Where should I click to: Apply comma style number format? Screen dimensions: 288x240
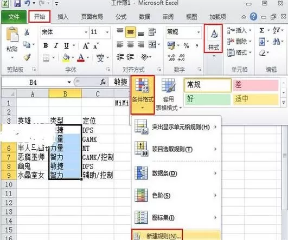[x=197, y=45]
